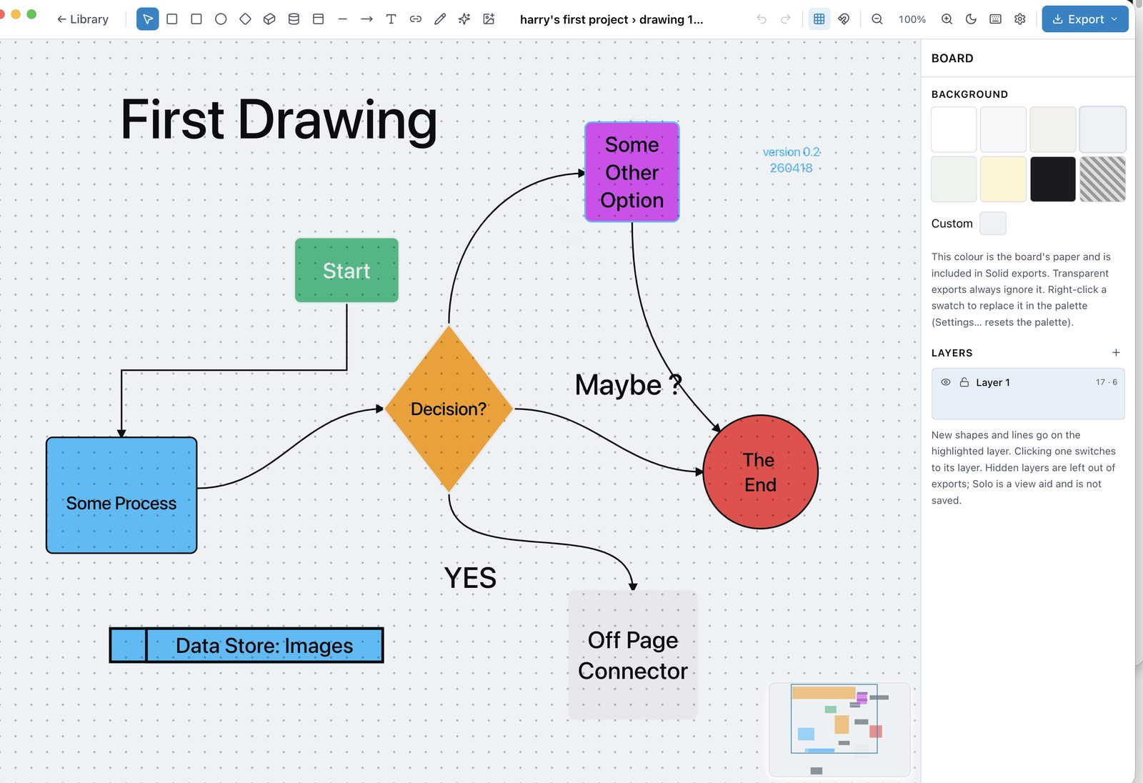Select the ellipse shape tool
This screenshot has width=1143, height=783.
[x=221, y=19]
